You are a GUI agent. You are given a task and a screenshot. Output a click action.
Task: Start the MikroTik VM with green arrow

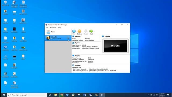tap(91, 32)
